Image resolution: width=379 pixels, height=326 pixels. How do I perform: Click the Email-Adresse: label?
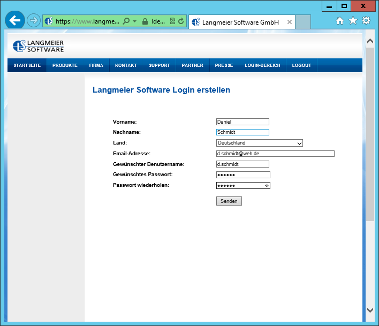tap(132, 154)
